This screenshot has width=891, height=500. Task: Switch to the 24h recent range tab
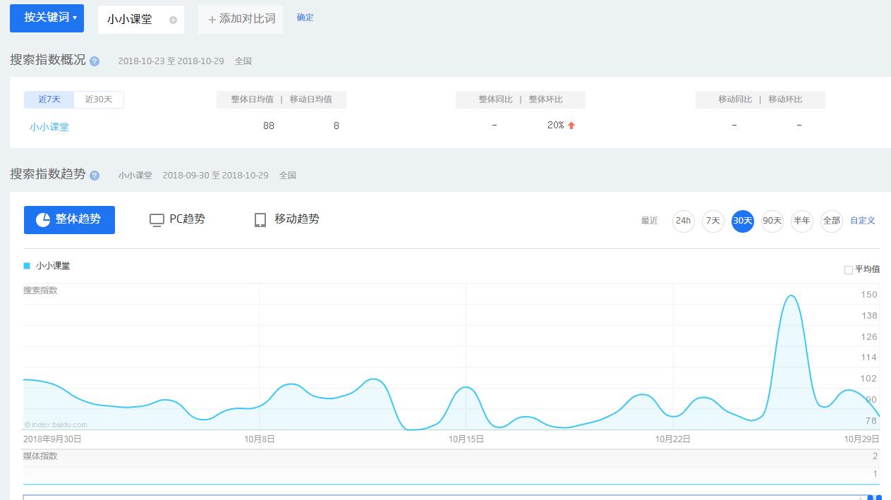[x=683, y=221]
